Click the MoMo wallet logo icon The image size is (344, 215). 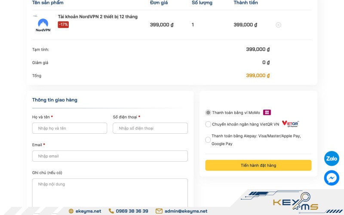(x=267, y=112)
